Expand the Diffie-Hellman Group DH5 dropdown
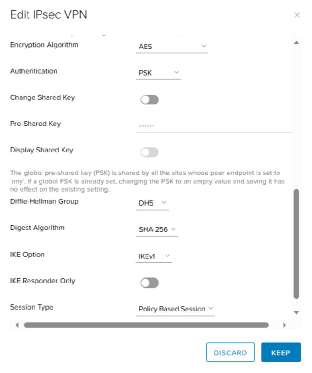This screenshot has height=373, width=312. pos(153,203)
